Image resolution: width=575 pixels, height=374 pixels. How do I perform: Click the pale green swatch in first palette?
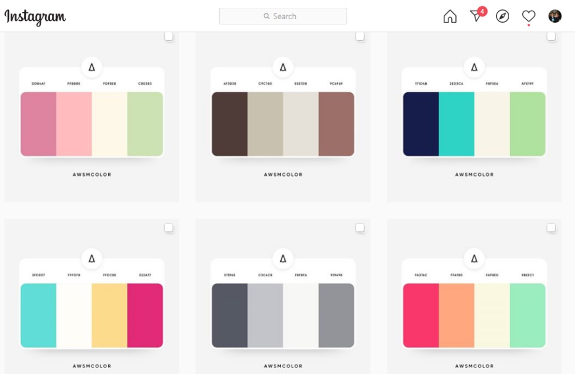point(145,124)
